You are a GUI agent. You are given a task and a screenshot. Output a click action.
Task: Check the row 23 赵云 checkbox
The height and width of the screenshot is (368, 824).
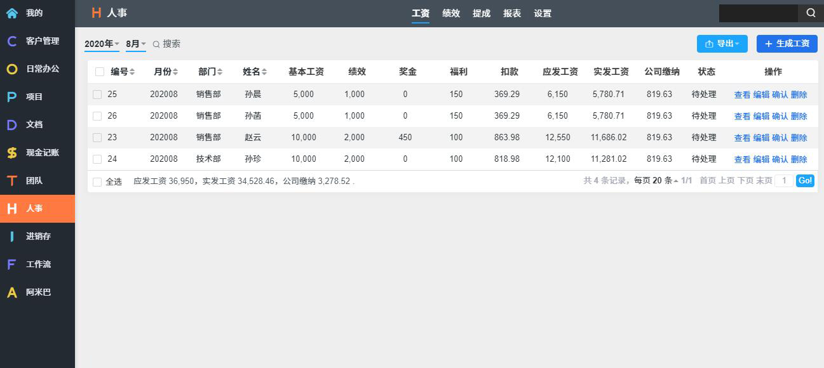(97, 138)
